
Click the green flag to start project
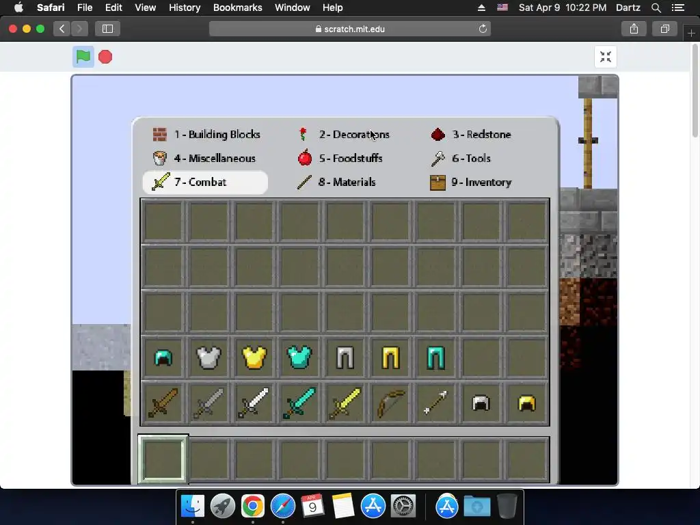83,57
